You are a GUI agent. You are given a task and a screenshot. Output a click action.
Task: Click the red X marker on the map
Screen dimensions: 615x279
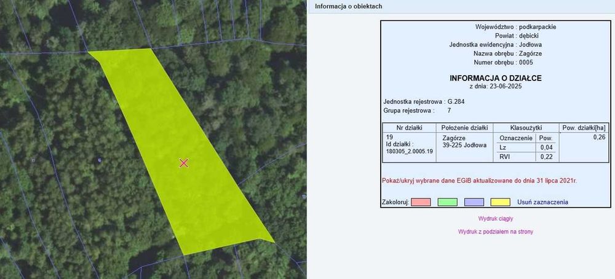[183, 163]
